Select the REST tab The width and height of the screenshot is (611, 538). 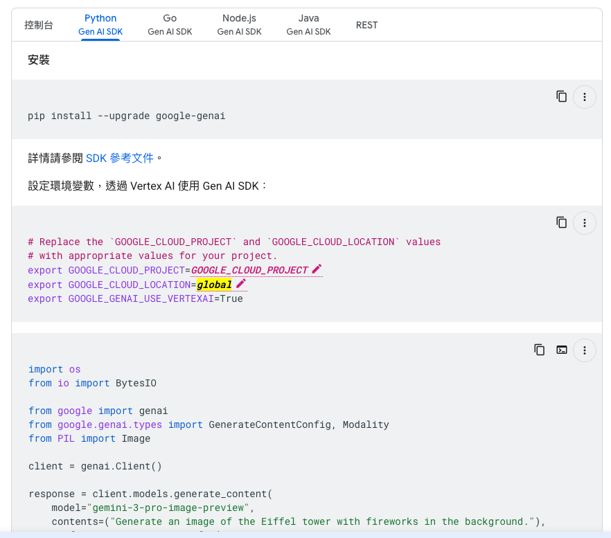[366, 25]
